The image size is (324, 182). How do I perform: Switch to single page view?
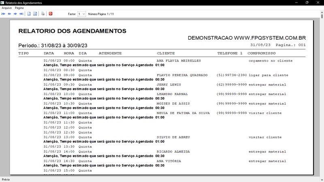29,14
